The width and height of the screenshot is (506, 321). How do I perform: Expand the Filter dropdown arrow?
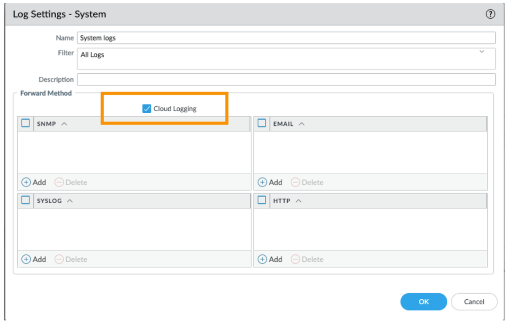pos(482,52)
